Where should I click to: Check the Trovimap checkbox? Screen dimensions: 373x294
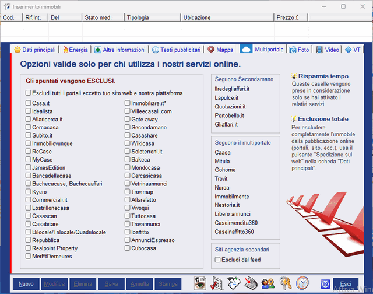(x=127, y=192)
